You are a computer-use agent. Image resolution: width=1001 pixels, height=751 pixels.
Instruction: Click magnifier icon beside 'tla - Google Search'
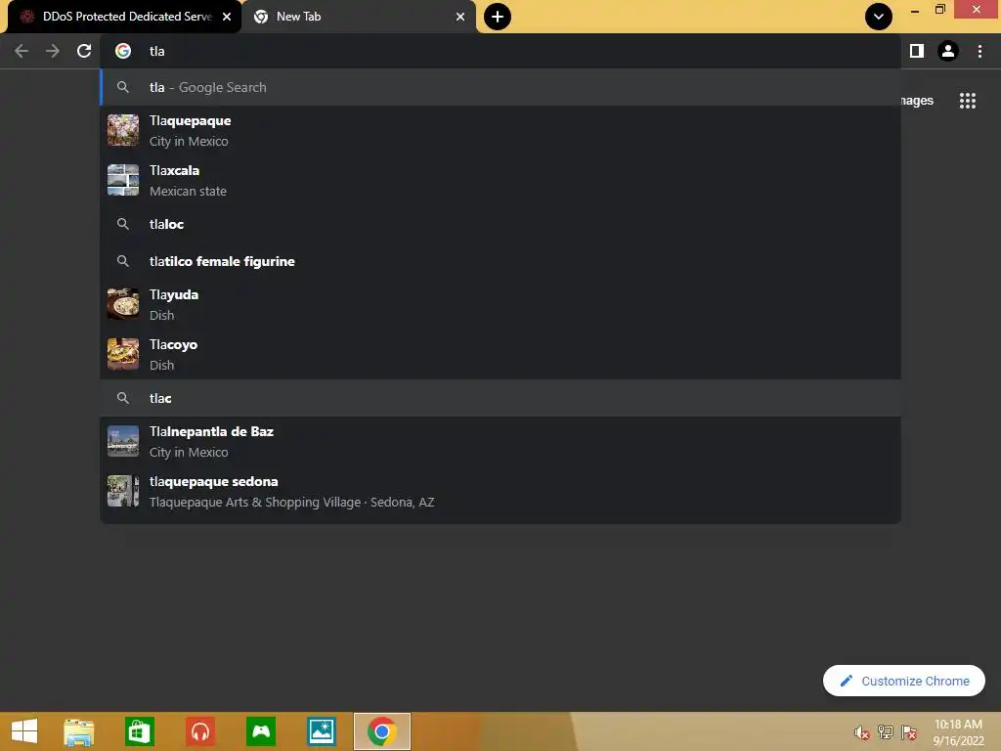[123, 87]
